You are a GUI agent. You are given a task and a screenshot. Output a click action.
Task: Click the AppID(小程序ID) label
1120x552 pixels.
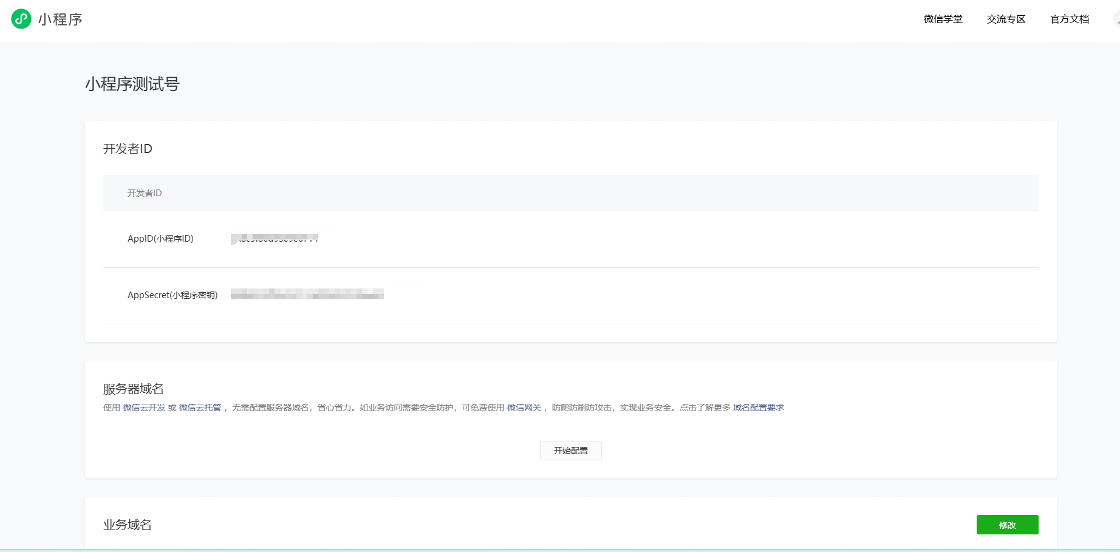point(160,239)
